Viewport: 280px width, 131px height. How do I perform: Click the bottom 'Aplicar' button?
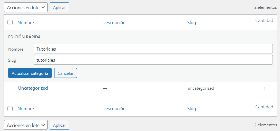coord(59,125)
